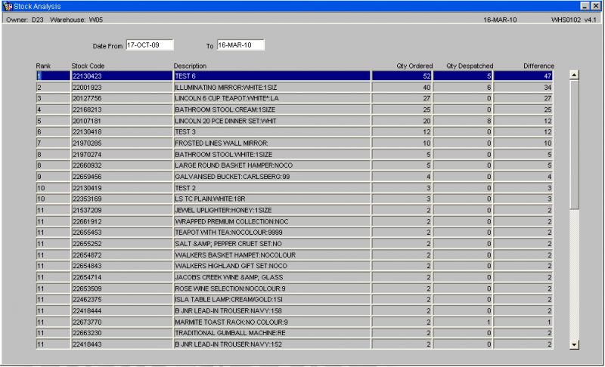Select the highlighted TEST 6 description
605x367 pixels.
click(x=272, y=76)
